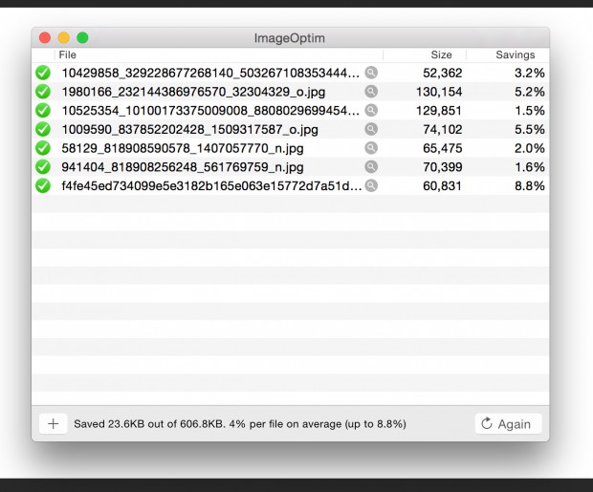Image resolution: width=593 pixels, height=492 pixels.
Task: Click green checkmark for 1009590_837852202428 file
Action: coord(43,129)
